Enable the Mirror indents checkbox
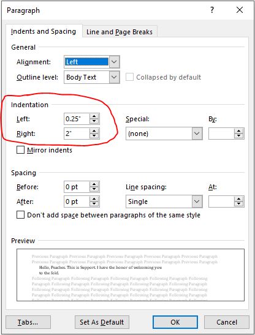This screenshot has width=255, height=335. click(21, 150)
